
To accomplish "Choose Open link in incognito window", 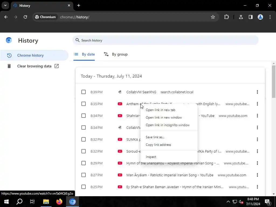I will (x=169, y=125).
